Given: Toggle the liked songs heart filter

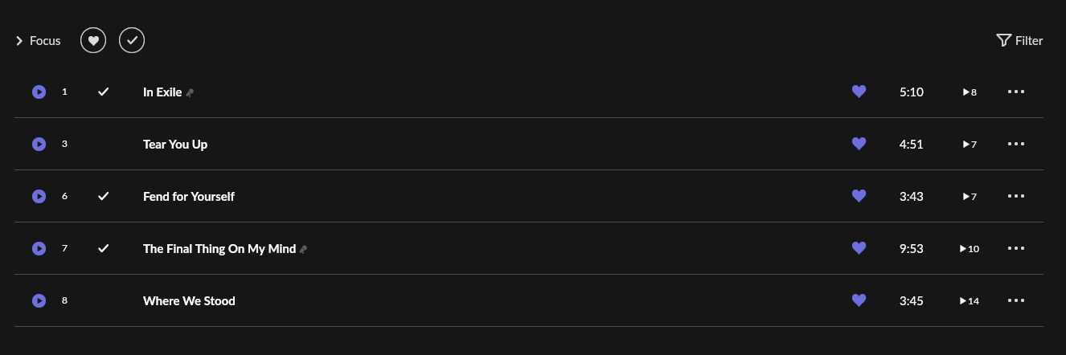Looking at the screenshot, I should 93,40.
